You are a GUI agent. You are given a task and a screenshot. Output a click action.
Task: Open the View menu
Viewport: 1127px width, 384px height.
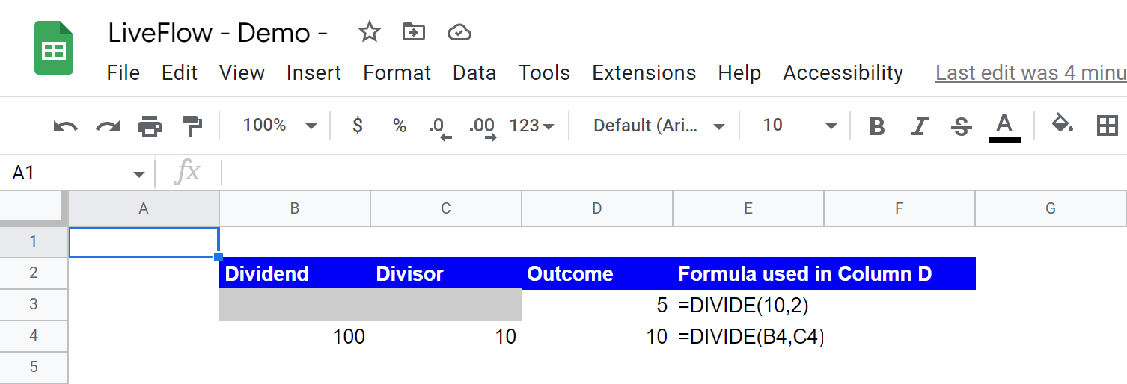(x=242, y=72)
